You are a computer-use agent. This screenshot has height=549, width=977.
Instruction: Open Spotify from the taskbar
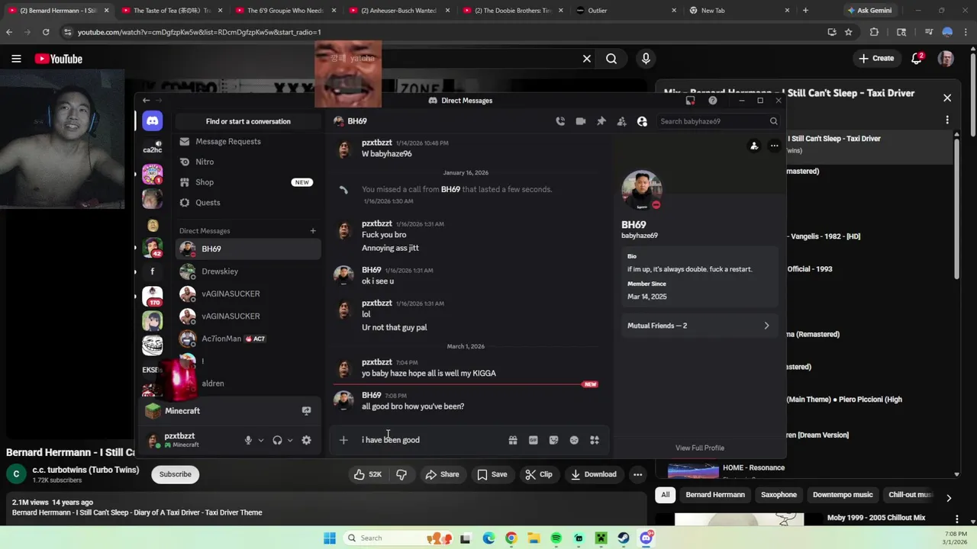[556, 538]
